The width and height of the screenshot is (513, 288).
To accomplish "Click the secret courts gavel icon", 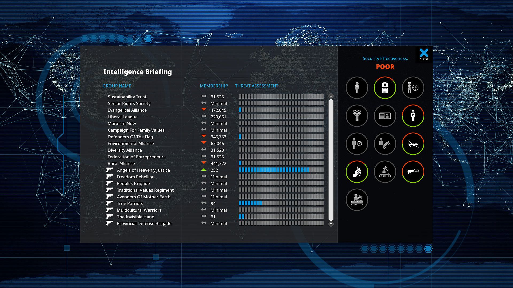I will pyautogui.click(x=385, y=172).
